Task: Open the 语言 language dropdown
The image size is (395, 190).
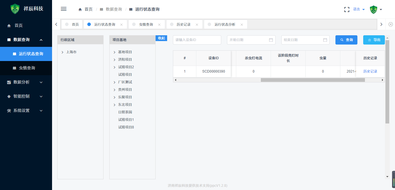Action: (359, 9)
